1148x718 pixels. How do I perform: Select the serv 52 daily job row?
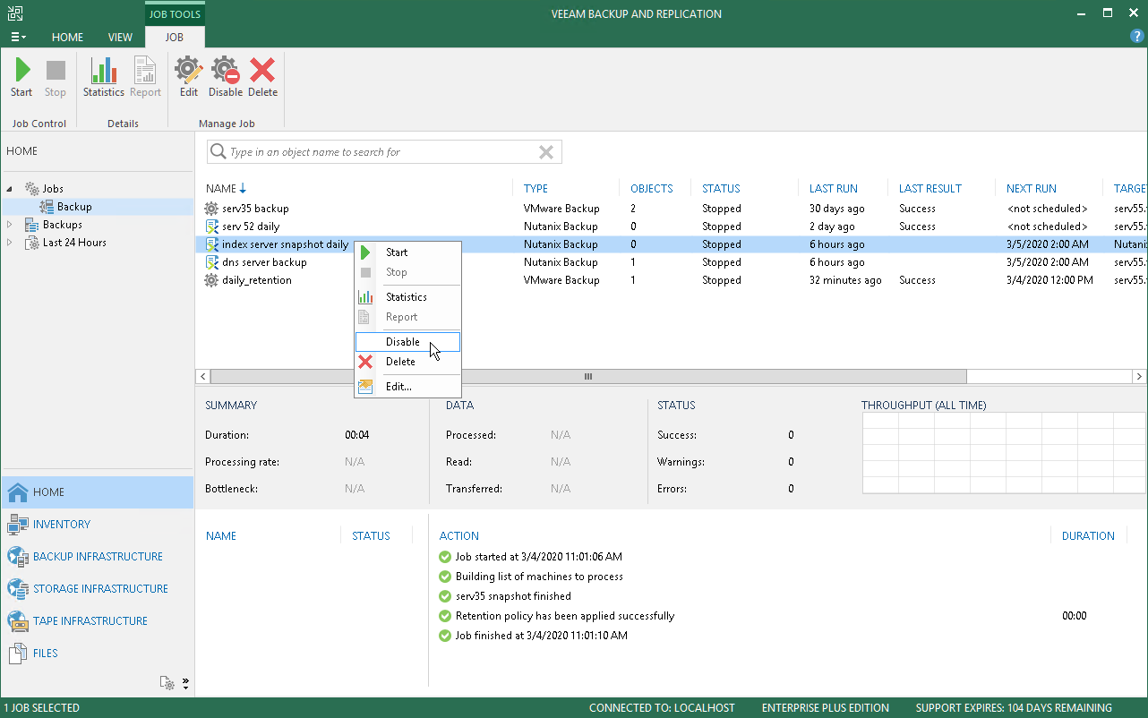pyautogui.click(x=672, y=227)
